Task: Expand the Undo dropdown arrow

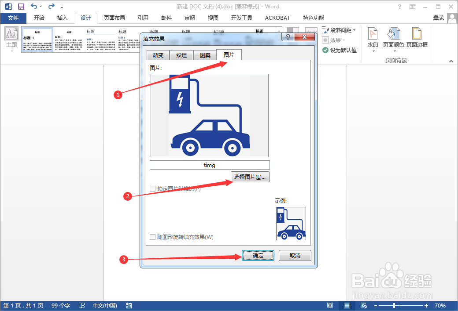Action: [41, 6]
